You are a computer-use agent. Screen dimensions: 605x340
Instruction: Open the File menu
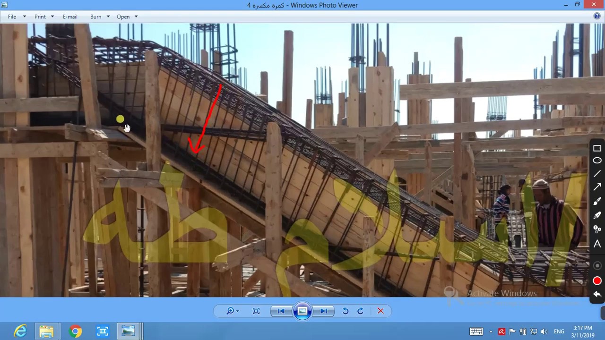point(12,17)
